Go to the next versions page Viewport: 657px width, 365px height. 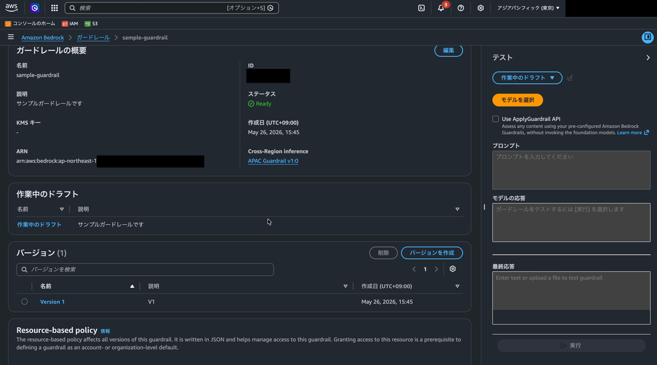click(x=436, y=269)
